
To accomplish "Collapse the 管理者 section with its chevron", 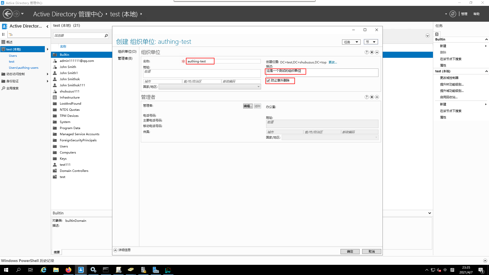I will [x=377, y=97].
